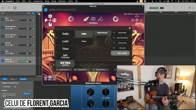
Task: Open the Piste menu in menu bar
Action: click(x=30, y=1)
